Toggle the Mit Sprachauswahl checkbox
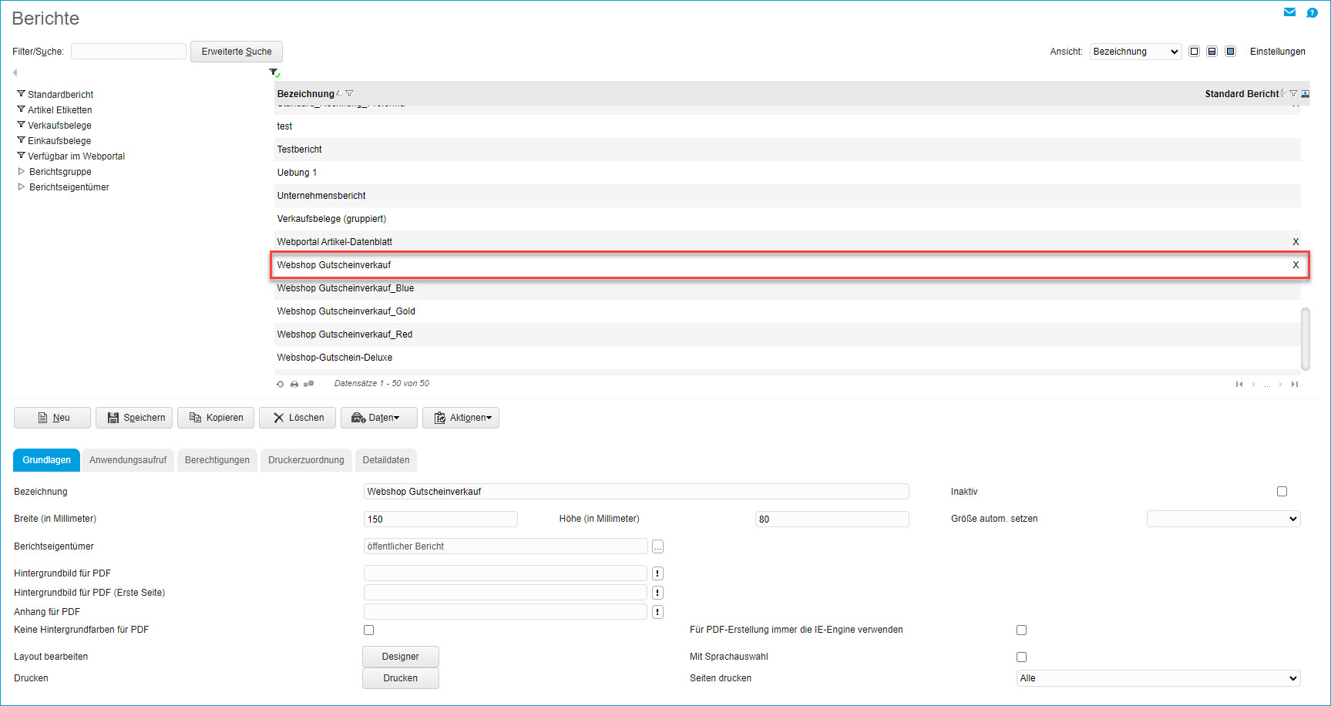 pyautogui.click(x=1021, y=657)
